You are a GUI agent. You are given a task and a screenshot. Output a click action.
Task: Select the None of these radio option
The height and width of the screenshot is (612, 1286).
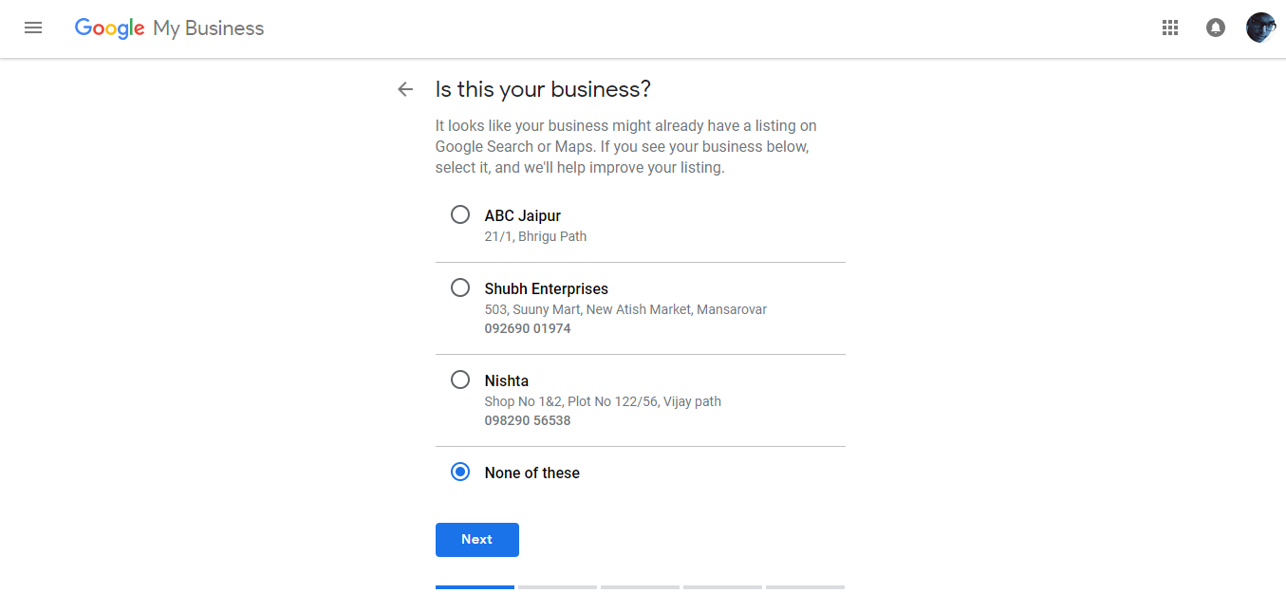[460, 472]
